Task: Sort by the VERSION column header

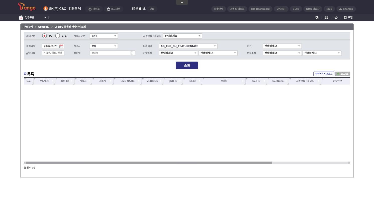Action: coord(152,81)
